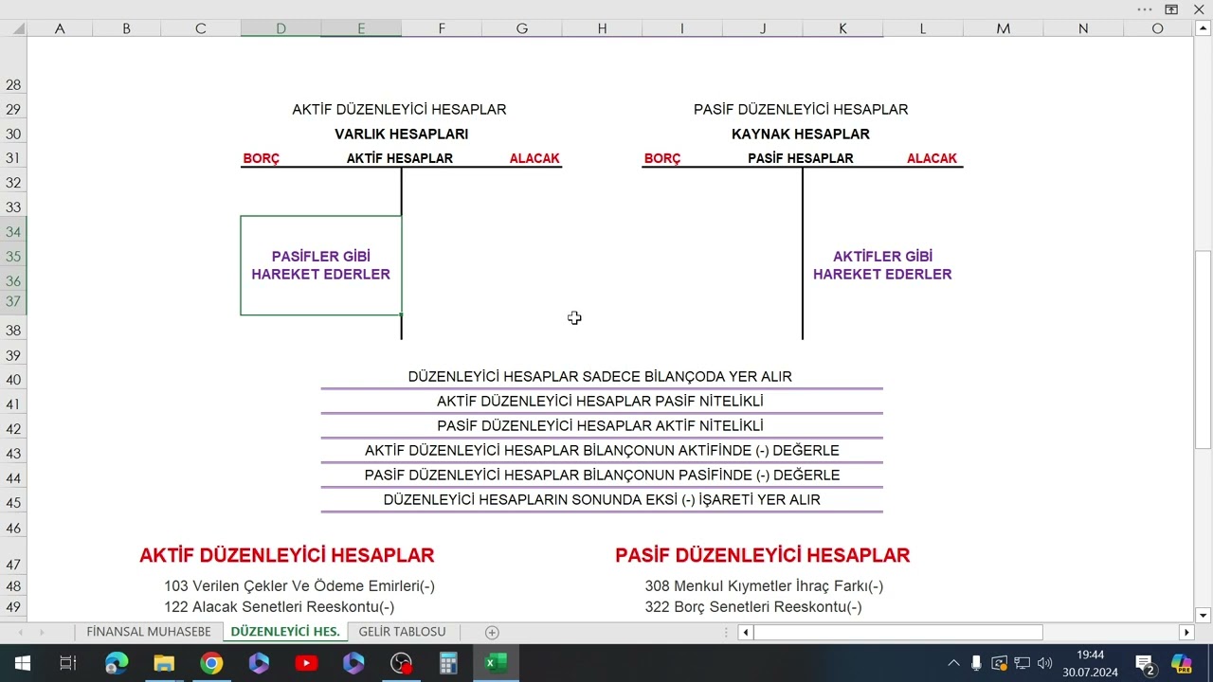This screenshot has height=682, width=1213.
Task: Click ALACAK beside PASİF HESAPLAR
Action: (x=932, y=158)
